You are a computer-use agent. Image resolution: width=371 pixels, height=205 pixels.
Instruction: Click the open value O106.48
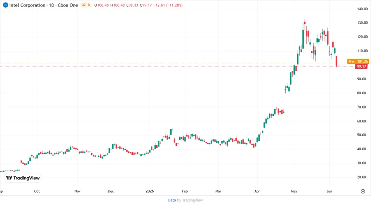pyautogui.click(x=101, y=5)
